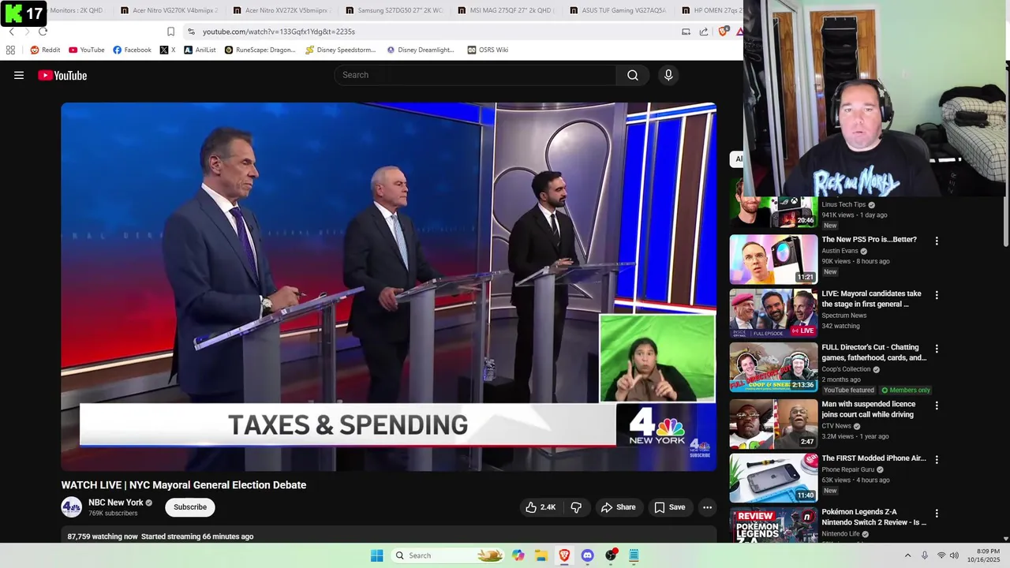
Task: Open options for FULL Director's Cut video
Action: (x=937, y=349)
